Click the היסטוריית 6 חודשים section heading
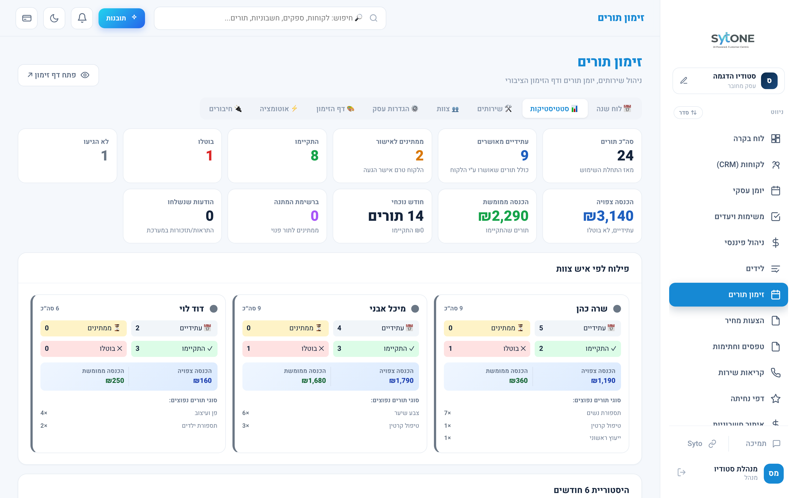 coord(591,490)
